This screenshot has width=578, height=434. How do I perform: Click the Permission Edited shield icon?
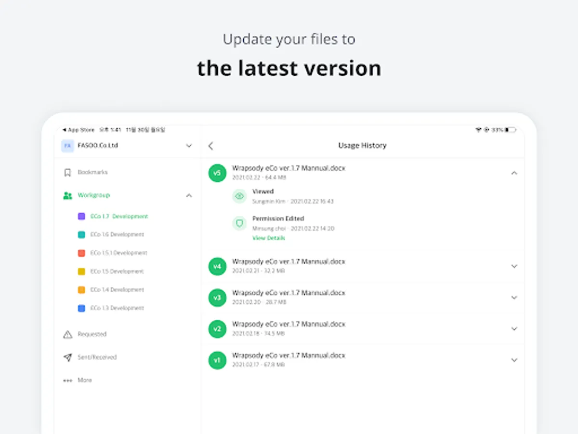click(x=239, y=223)
